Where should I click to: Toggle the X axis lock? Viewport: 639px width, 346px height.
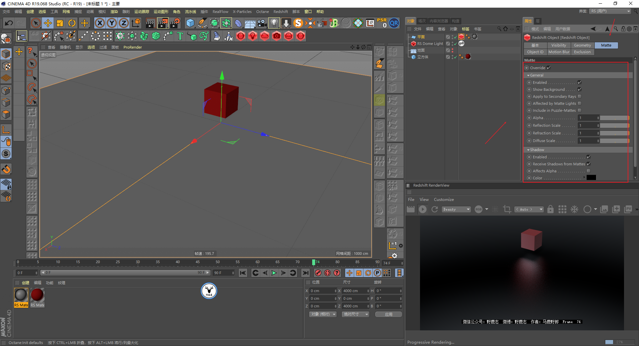tap(100, 23)
